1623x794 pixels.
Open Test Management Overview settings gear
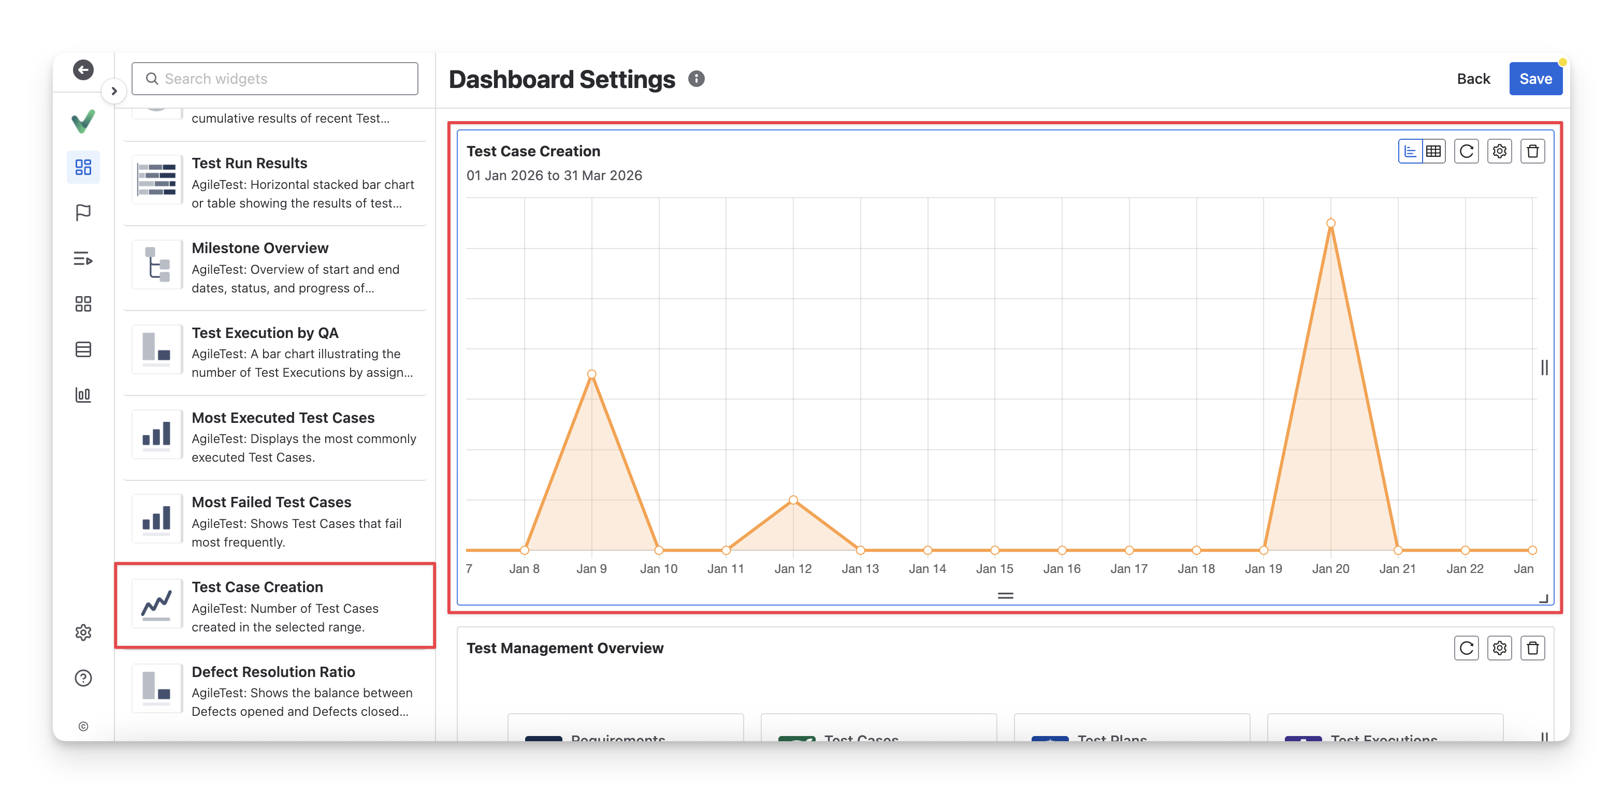[x=1500, y=648]
